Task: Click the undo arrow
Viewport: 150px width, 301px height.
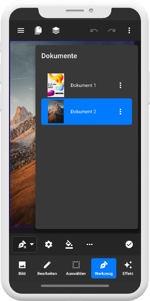Action: click(x=94, y=30)
